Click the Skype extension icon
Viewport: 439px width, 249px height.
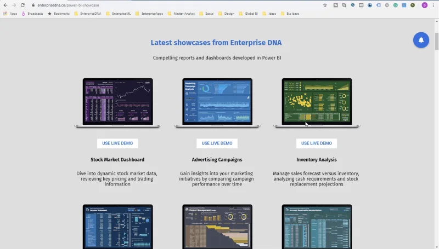(344, 5)
